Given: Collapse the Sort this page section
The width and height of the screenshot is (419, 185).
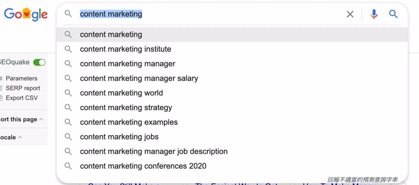Looking at the screenshot, I should 41,119.
